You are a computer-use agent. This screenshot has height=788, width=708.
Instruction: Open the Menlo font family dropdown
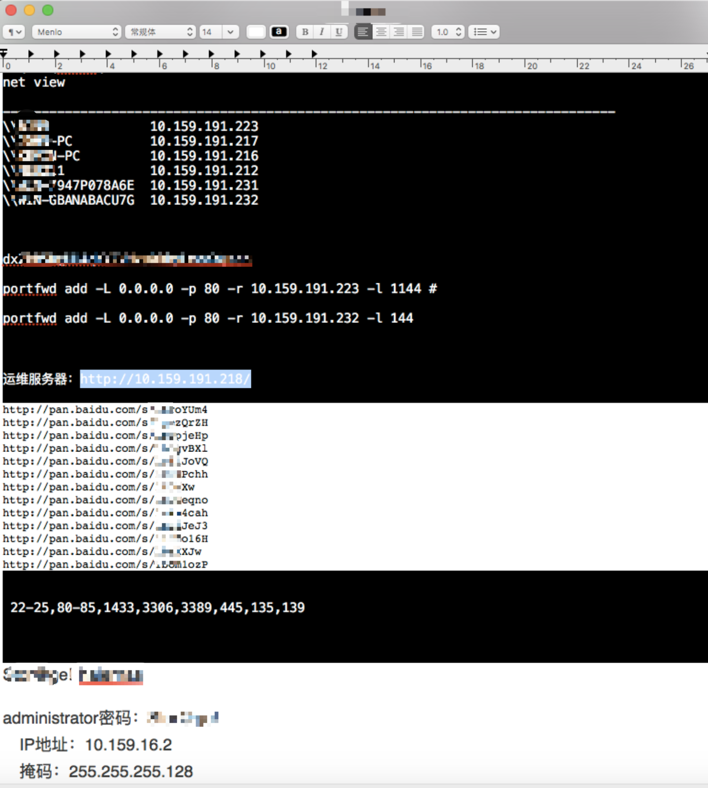pos(76,32)
